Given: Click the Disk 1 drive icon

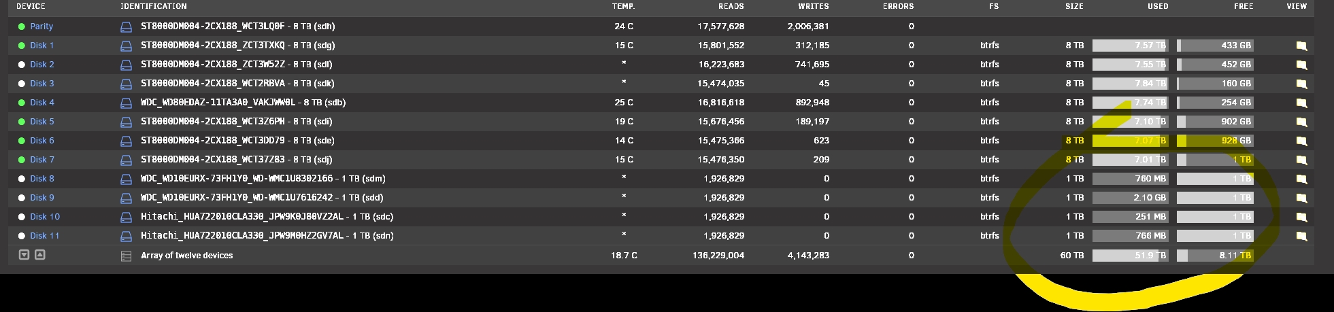Looking at the screenshot, I should (x=126, y=46).
